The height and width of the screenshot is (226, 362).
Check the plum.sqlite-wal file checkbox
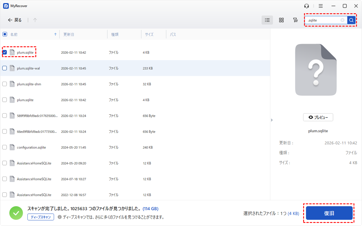[5, 68]
